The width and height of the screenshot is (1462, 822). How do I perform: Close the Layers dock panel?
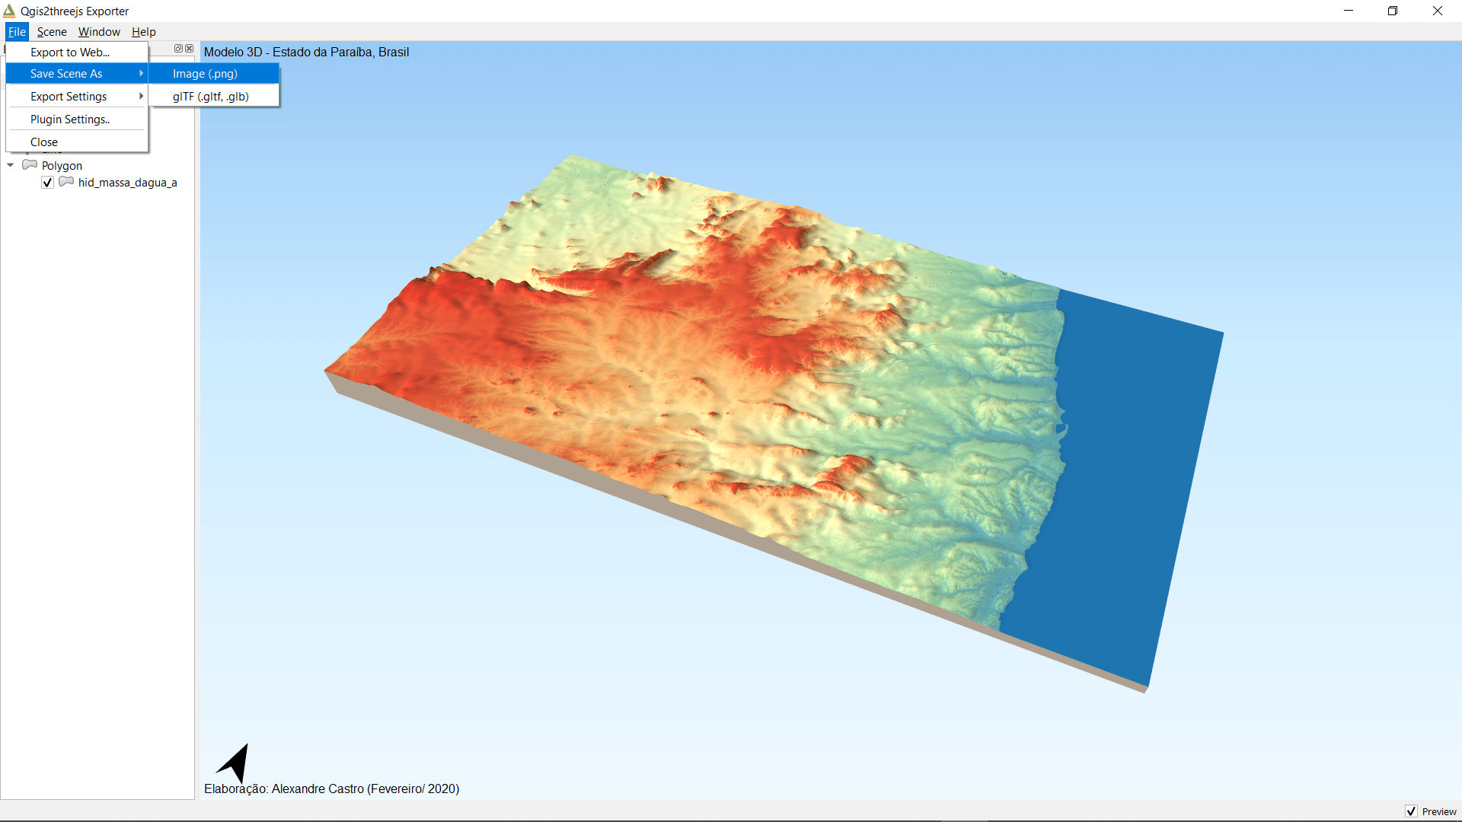189,48
